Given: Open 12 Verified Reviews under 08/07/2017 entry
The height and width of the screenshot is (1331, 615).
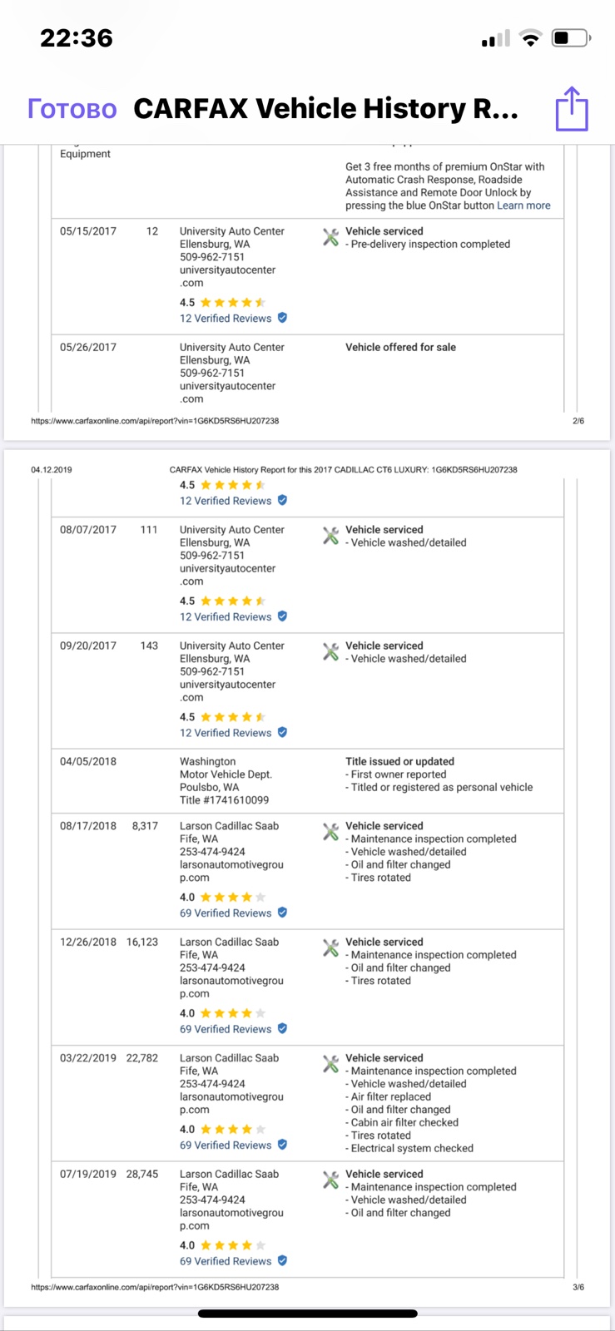Looking at the screenshot, I should (226, 617).
